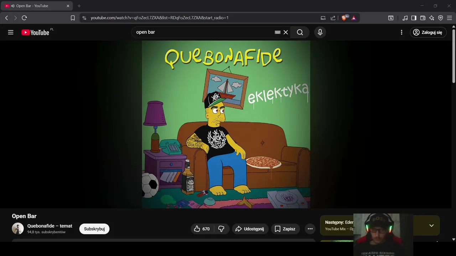Image resolution: width=456 pixels, height=256 pixels.
Task: Toggle the browser sidebar panel
Action: point(414,18)
